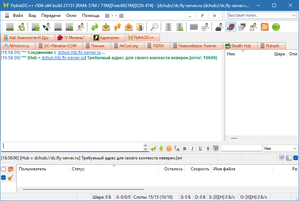Sort user list by Шара column
The height and width of the screenshot is (201, 299).
[274, 54]
